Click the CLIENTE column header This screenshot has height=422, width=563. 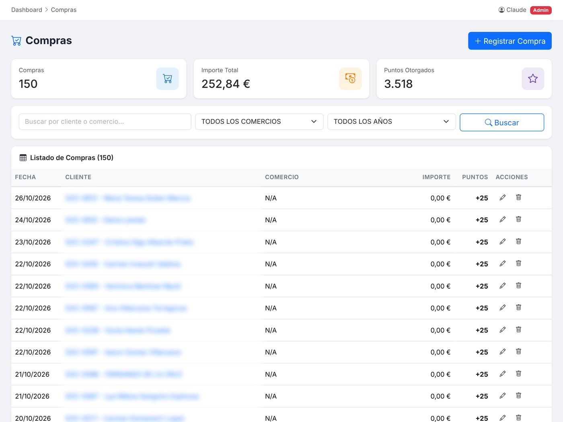click(78, 177)
